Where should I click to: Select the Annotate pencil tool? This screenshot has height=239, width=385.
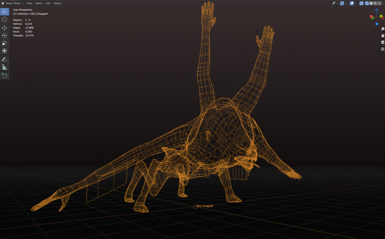click(x=4, y=59)
